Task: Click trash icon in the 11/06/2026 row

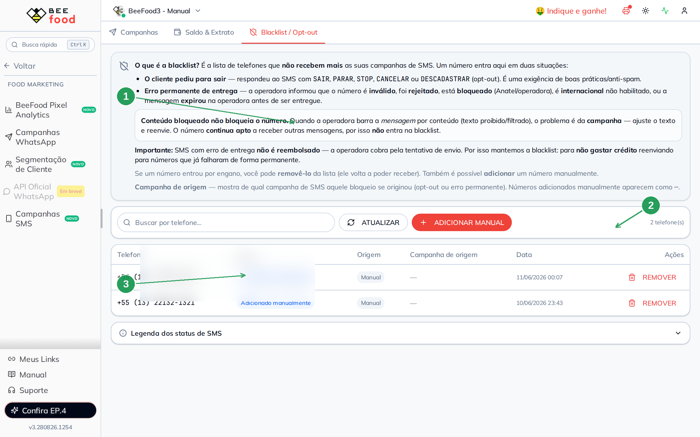Action: point(632,277)
